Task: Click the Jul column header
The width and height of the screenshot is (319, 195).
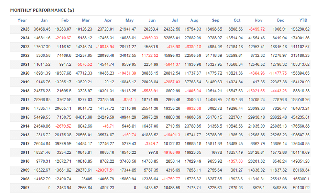Action: tap(174, 20)
